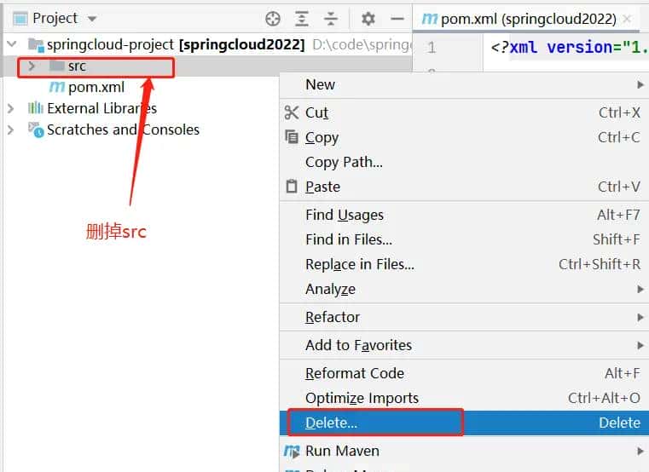Open the Project panel settings gear

click(368, 19)
